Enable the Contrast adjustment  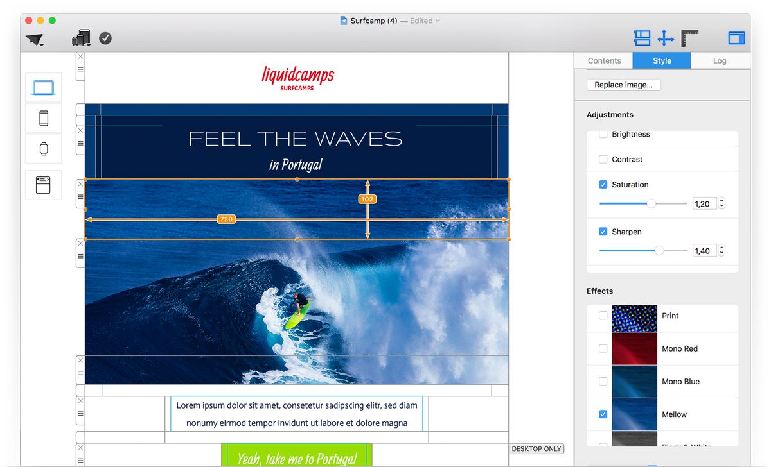click(603, 159)
